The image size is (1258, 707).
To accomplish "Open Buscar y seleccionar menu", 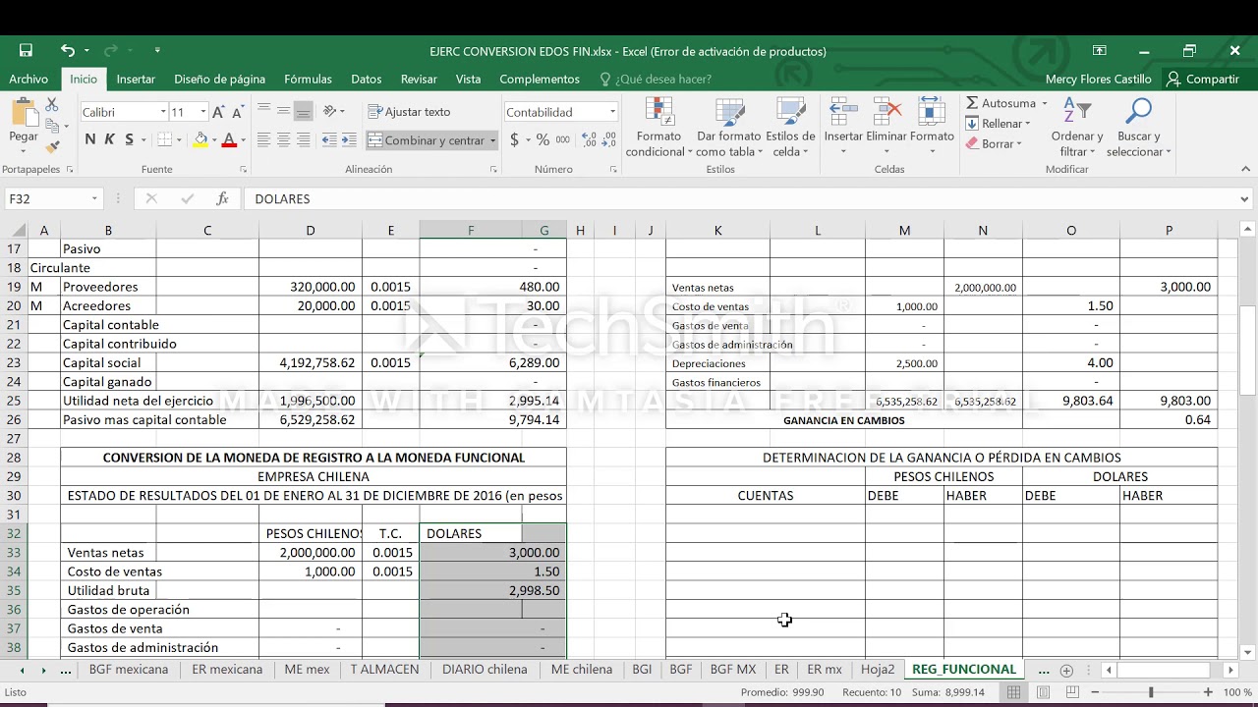I will (1138, 127).
